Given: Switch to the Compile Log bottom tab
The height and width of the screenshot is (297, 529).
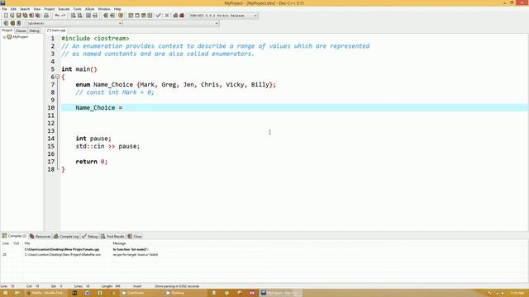Looking at the screenshot, I should (x=66, y=237).
